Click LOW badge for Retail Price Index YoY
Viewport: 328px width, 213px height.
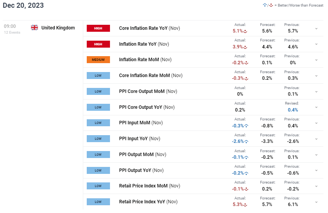click(98, 202)
